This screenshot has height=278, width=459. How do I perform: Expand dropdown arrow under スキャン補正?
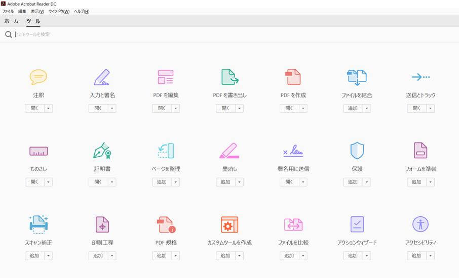[48, 256]
